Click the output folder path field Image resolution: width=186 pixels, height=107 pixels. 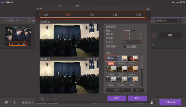coord(63,103)
